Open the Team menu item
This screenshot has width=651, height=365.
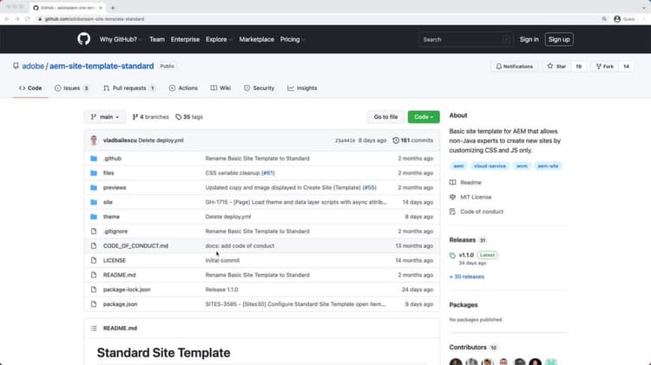[x=157, y=39]
